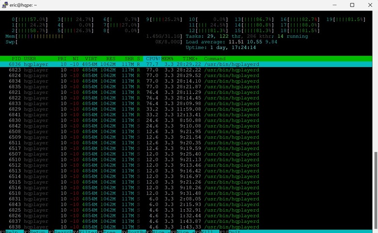
Task: Sort by MEM% column header
Action: [167, 59]
